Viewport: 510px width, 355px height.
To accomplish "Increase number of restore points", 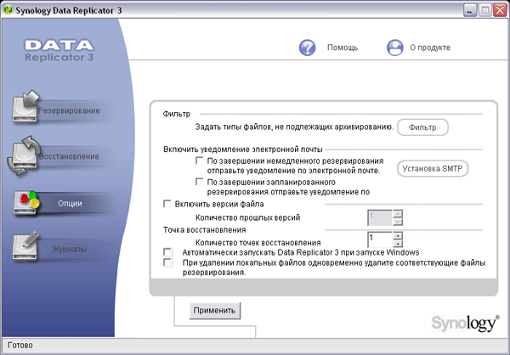I will [398, 236].
